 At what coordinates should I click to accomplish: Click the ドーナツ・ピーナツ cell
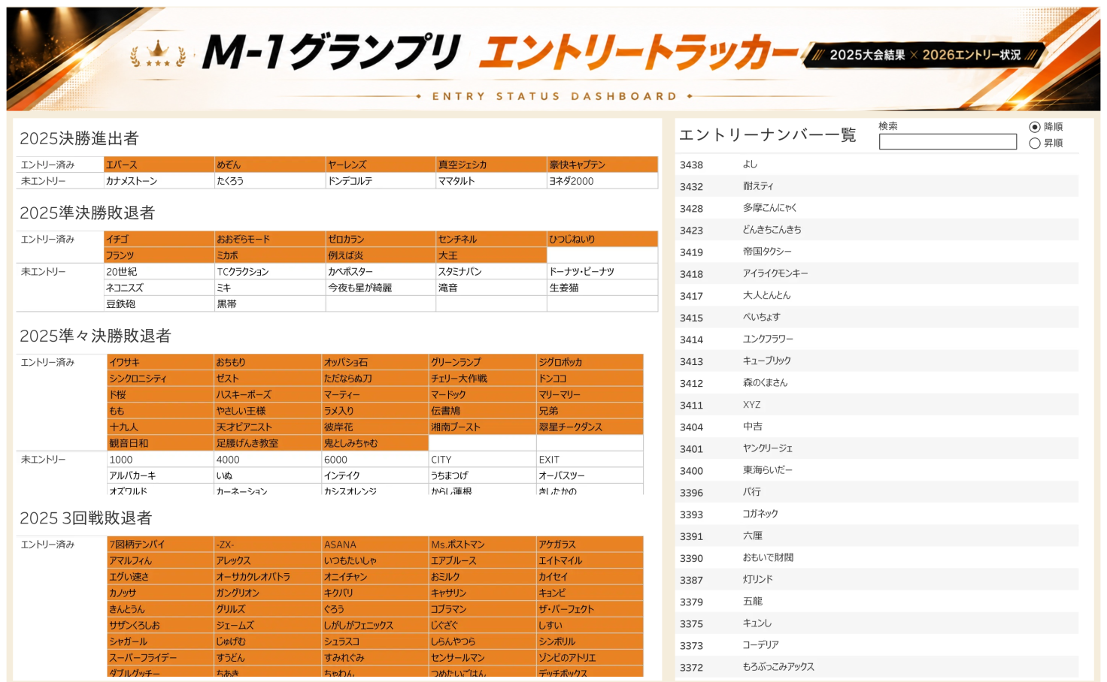click(602, 272)
